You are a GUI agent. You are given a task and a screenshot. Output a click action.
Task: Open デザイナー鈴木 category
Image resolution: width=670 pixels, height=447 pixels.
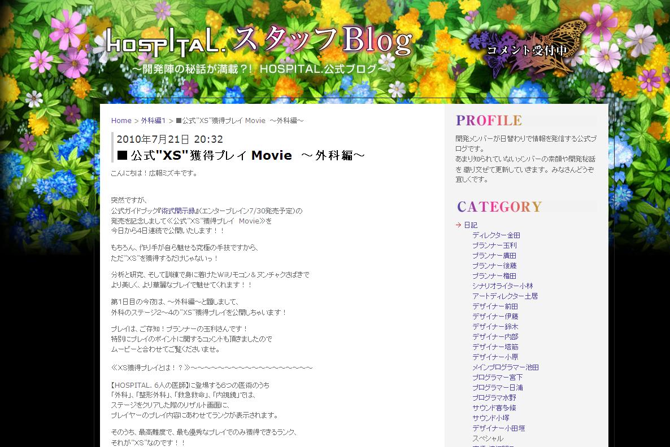pyautogui.click(x=495, y=327)
